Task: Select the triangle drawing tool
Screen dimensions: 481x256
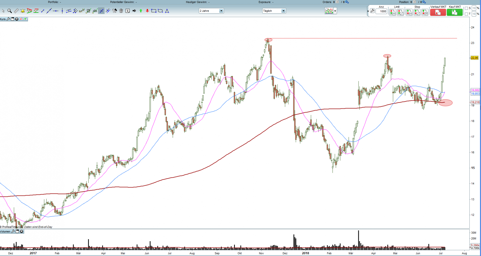Action: click(167, 11)
